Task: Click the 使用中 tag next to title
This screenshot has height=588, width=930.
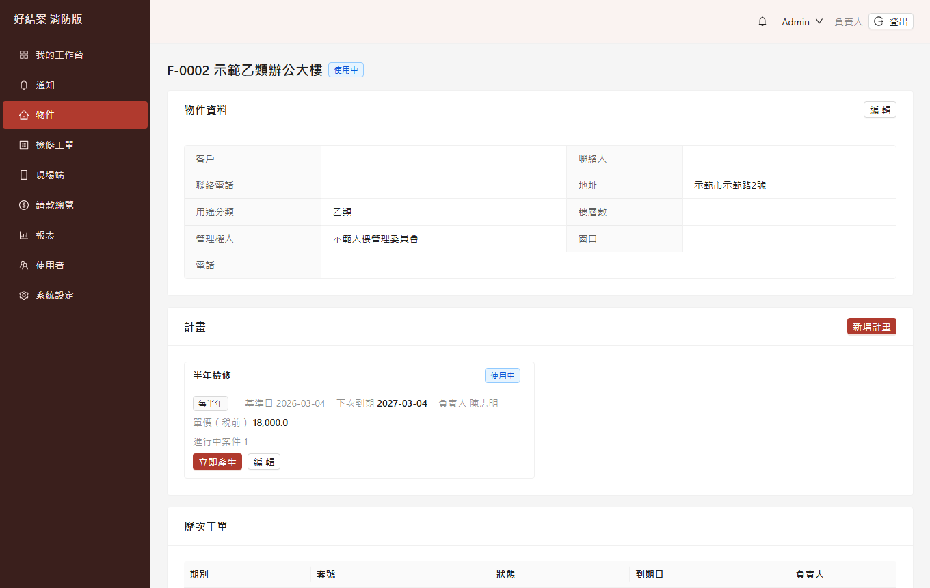Action: point(346,70)
